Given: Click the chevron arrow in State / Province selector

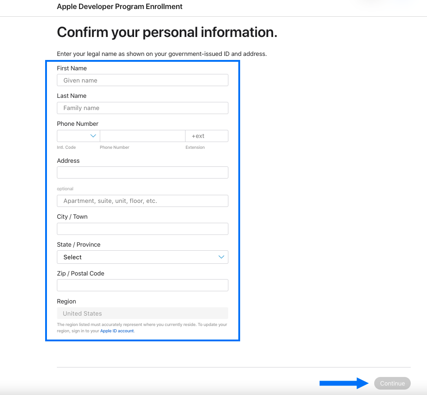Looking at the screenshot, I should point(221,257).
